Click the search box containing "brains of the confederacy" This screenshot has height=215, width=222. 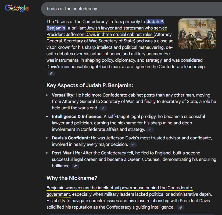(x=131, y=9)
